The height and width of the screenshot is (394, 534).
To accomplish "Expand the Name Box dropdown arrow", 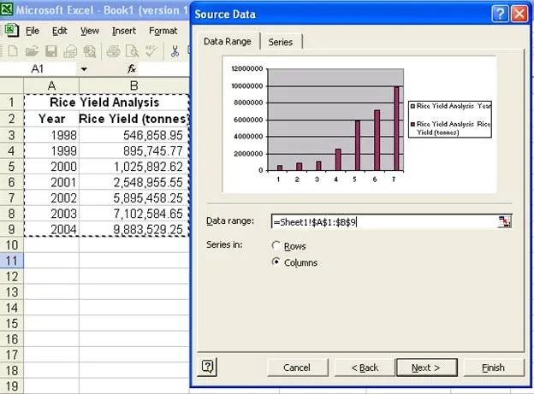I will [84, 69].
